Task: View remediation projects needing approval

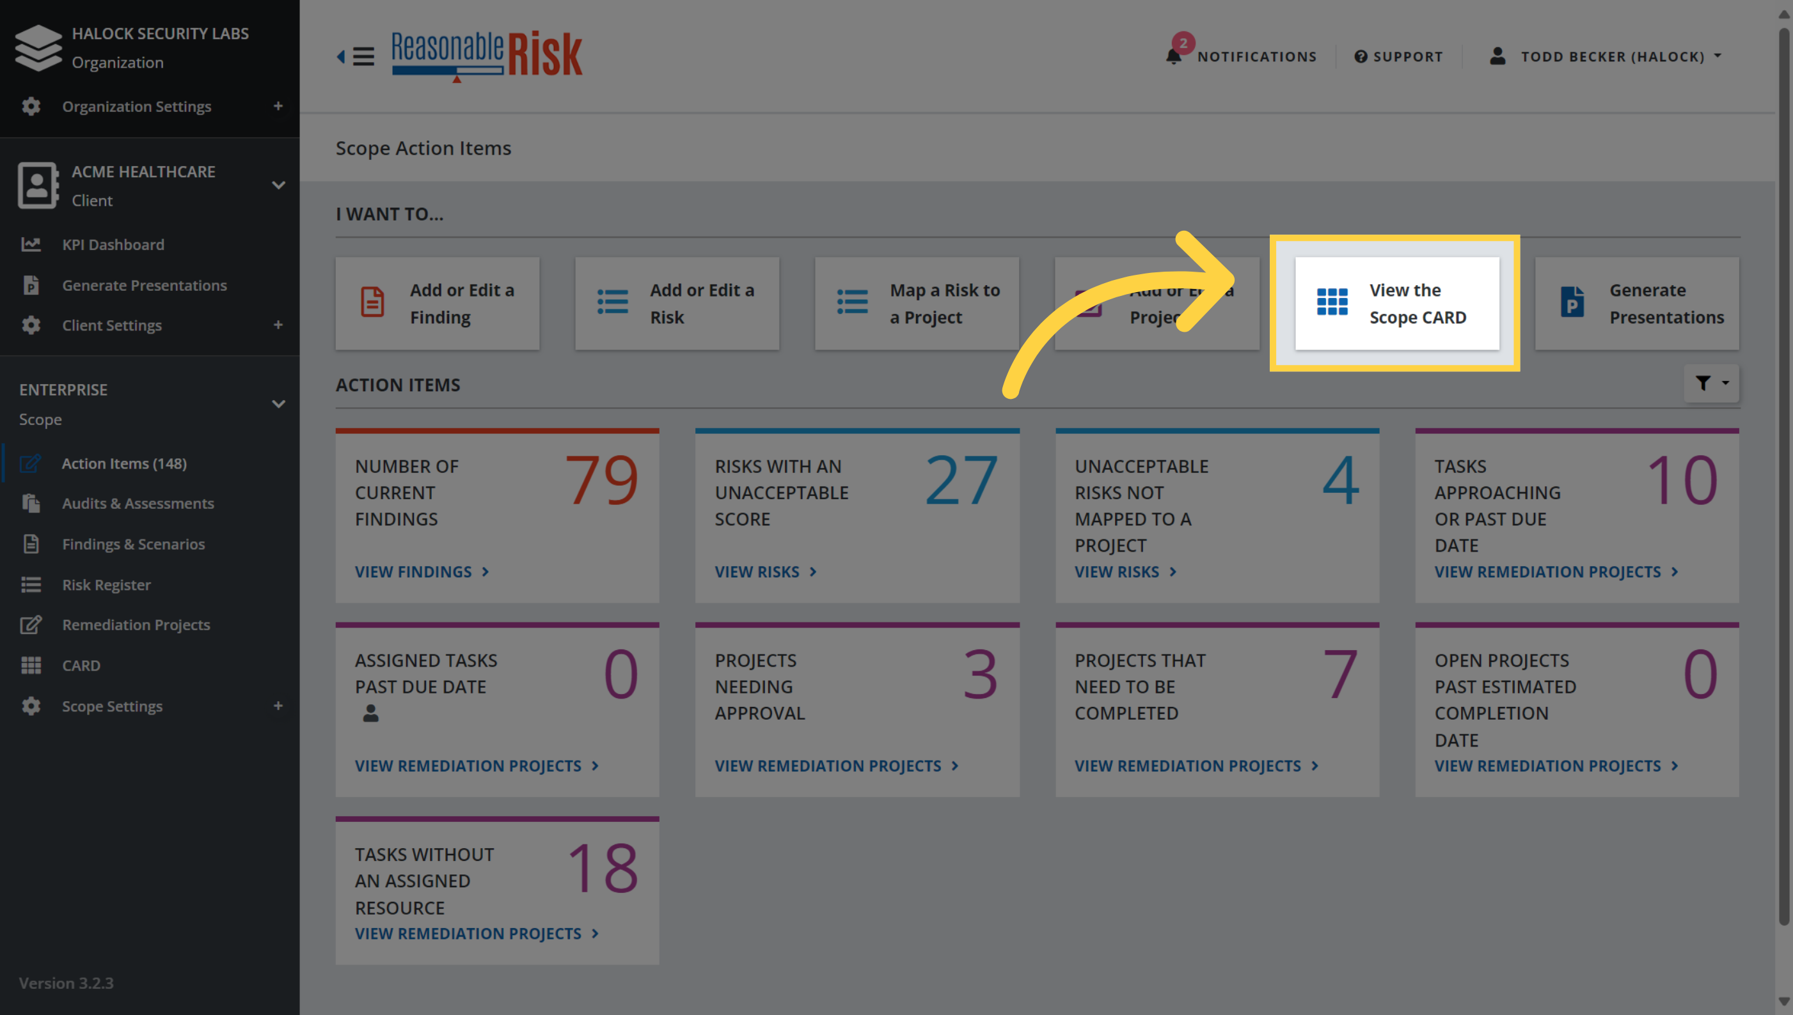Action: coord(837,766)
